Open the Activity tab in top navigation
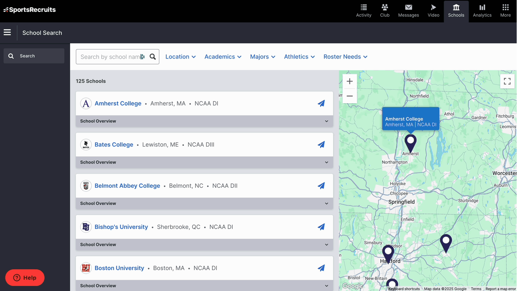The image size is (517, 291). coord(363,11)
